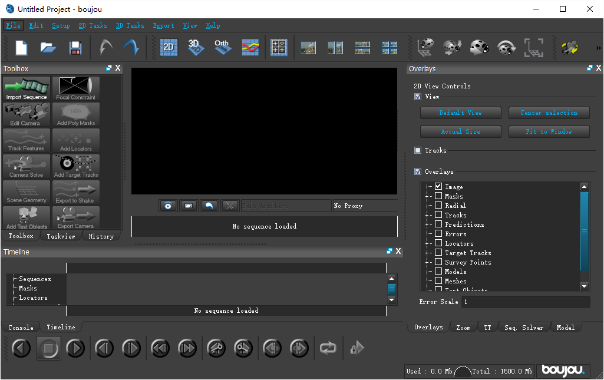Open project using the folder icon
This screenshot has width=604, height=380.
[48, 48]
